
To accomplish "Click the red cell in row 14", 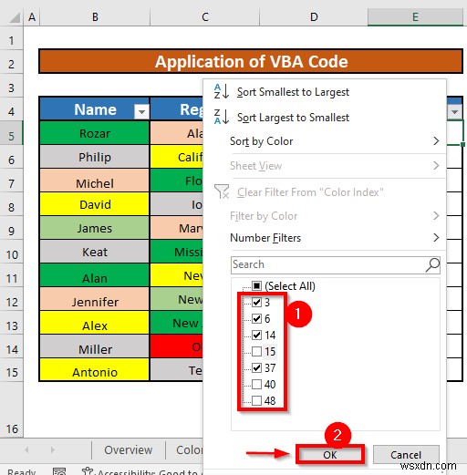I will click(x=177, y=346).
